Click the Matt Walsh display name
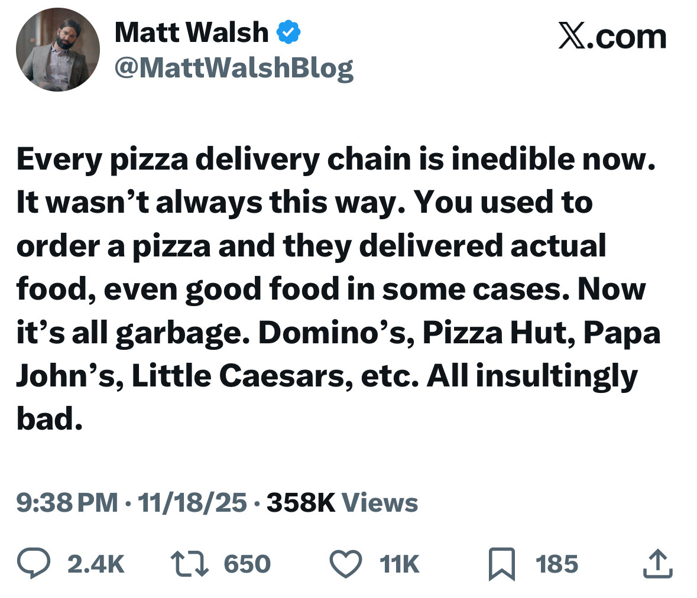 [x=191, y=32]
